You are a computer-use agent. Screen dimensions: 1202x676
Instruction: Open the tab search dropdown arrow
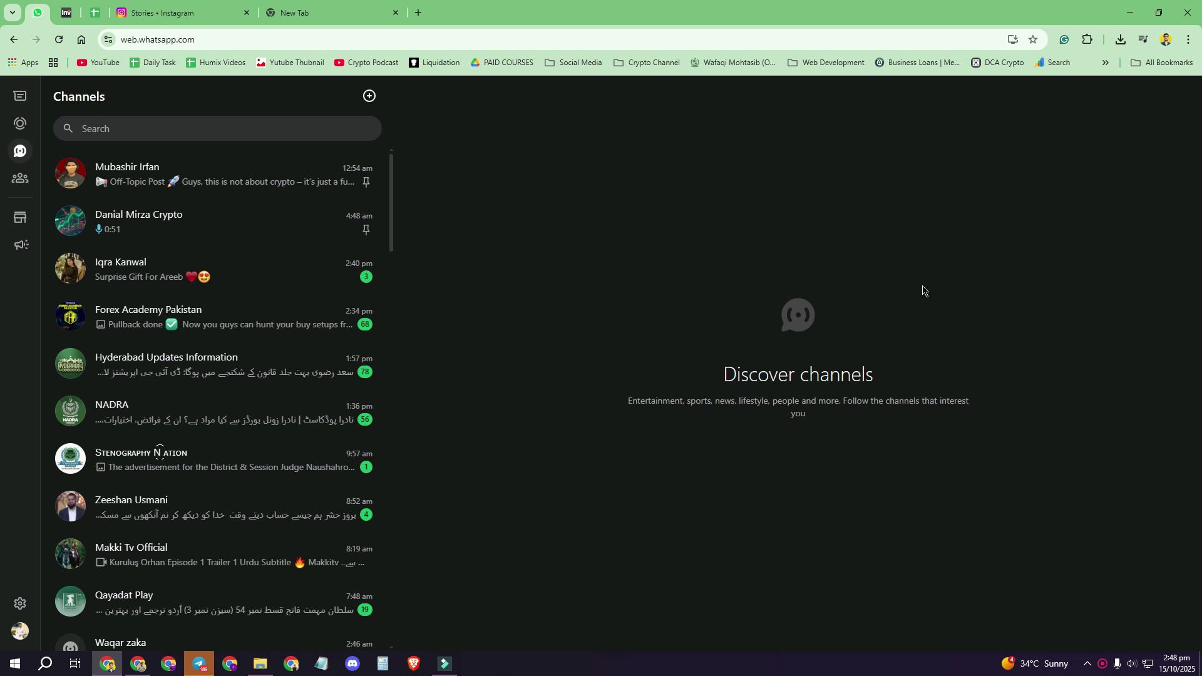pyautogui.click(x=12, y=13)
